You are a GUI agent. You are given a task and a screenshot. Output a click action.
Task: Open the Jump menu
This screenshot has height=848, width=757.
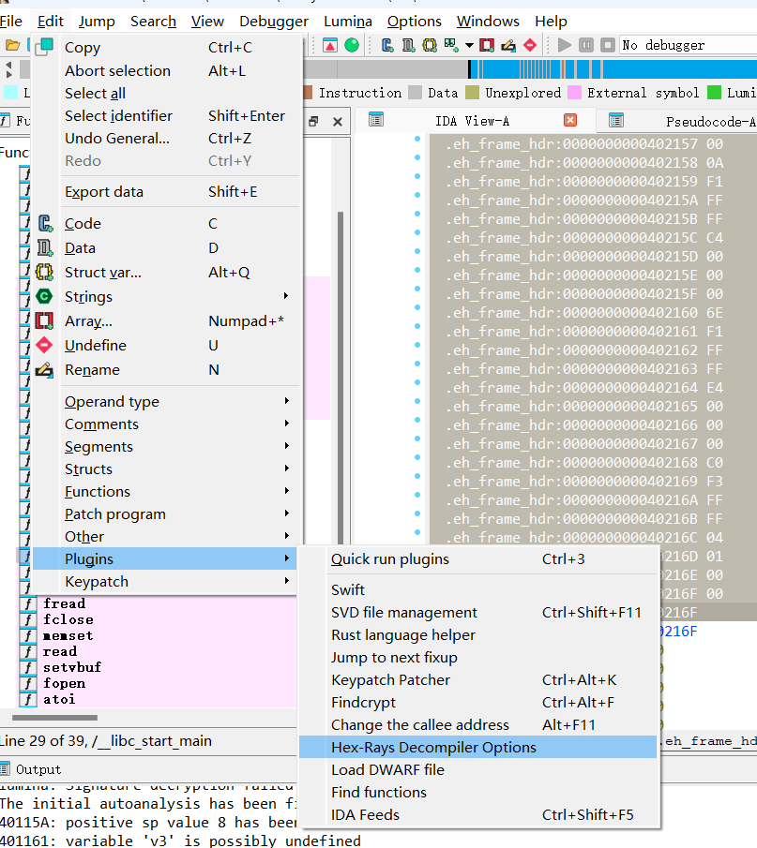97,22
